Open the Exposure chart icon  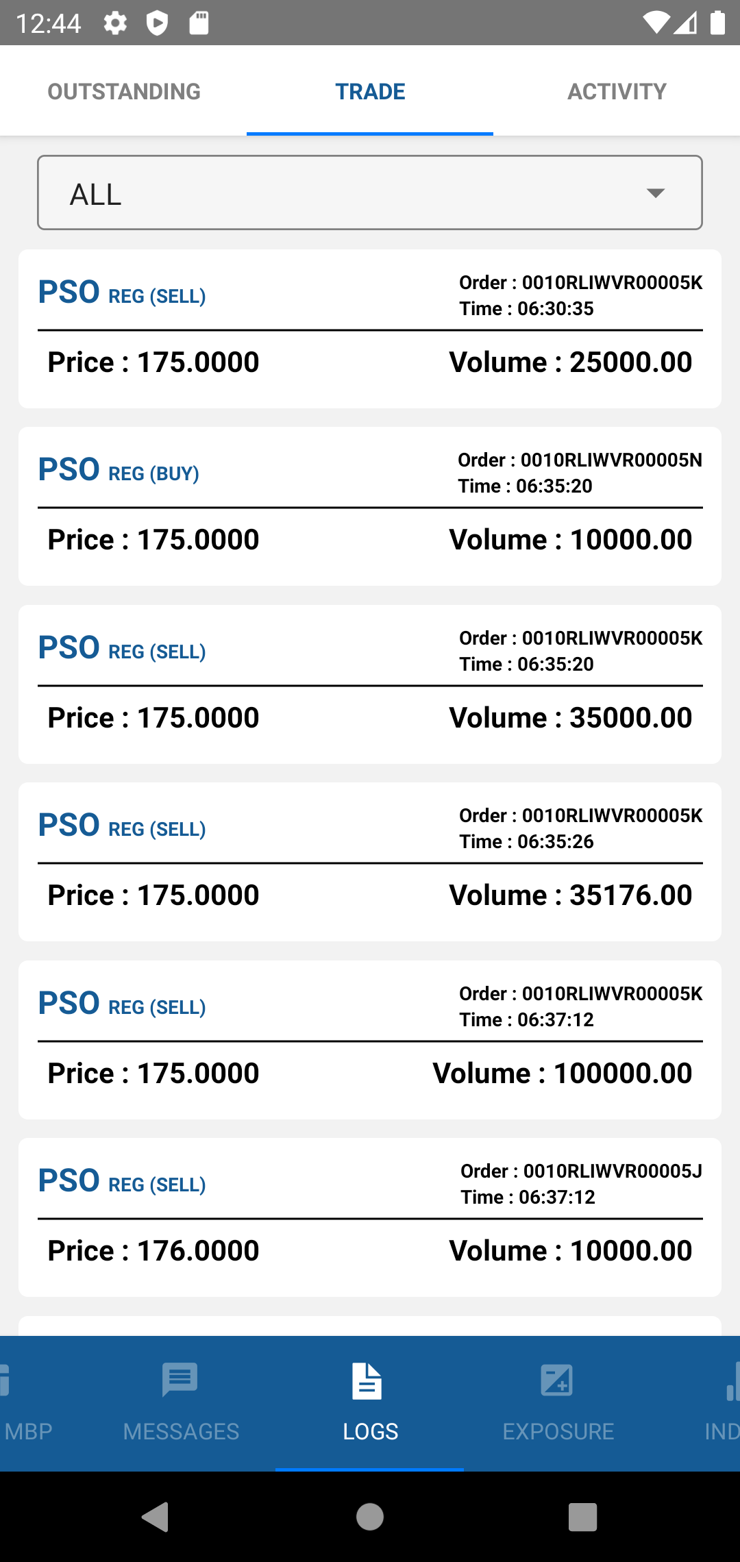pyautogui.click(x=556, y=1380)
